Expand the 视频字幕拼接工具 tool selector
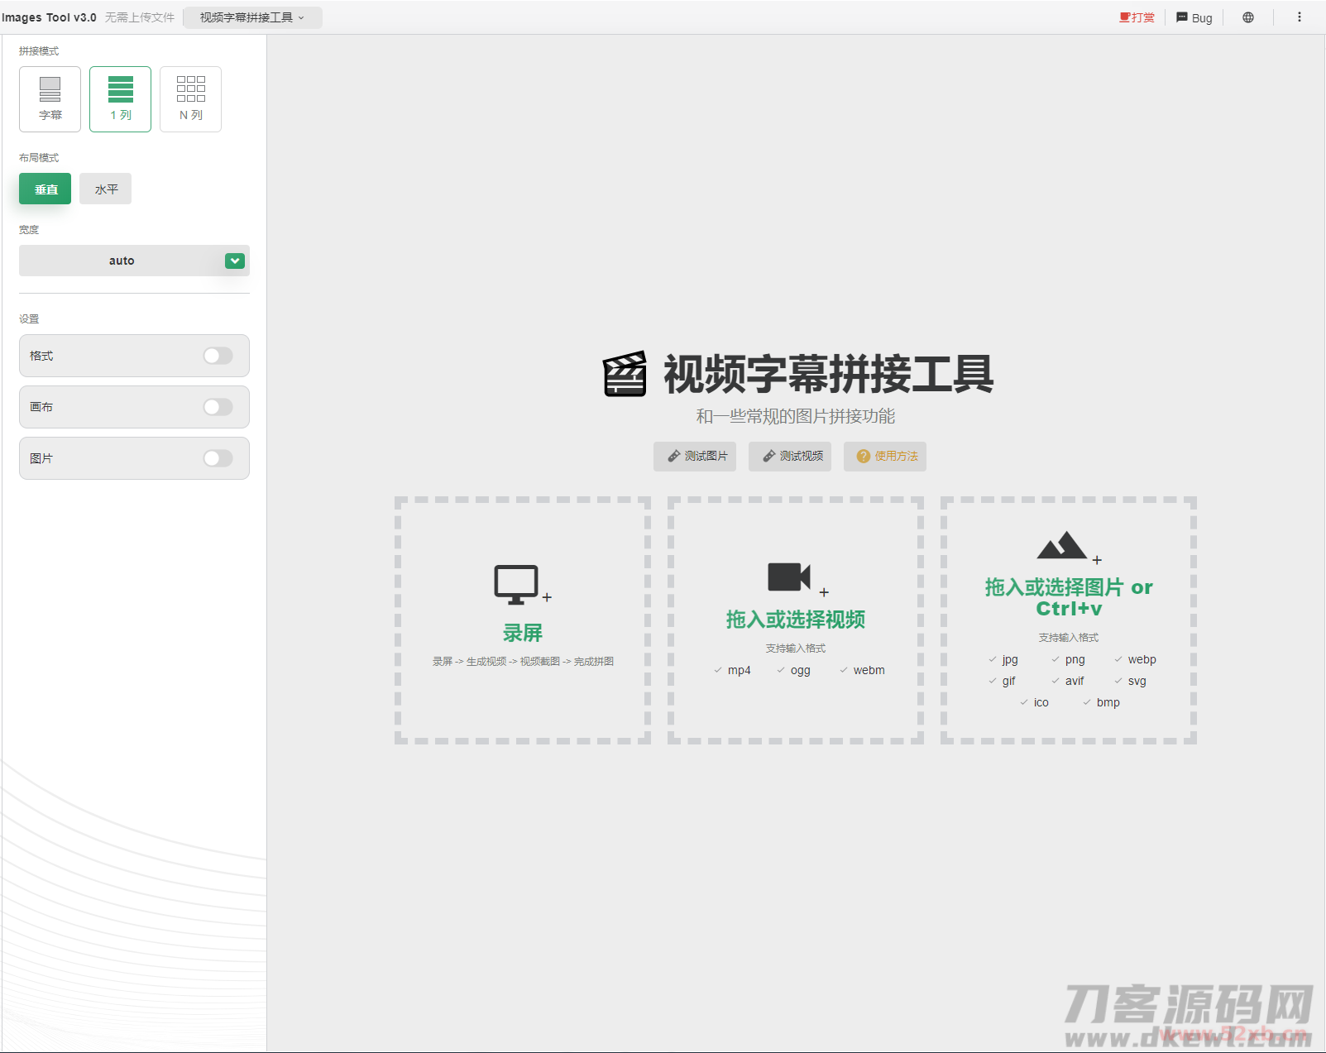The height and width of the screenshot is (1053, 1326). [252, 17]
